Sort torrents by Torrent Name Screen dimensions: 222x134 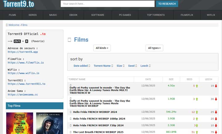(x=103, y=66)
